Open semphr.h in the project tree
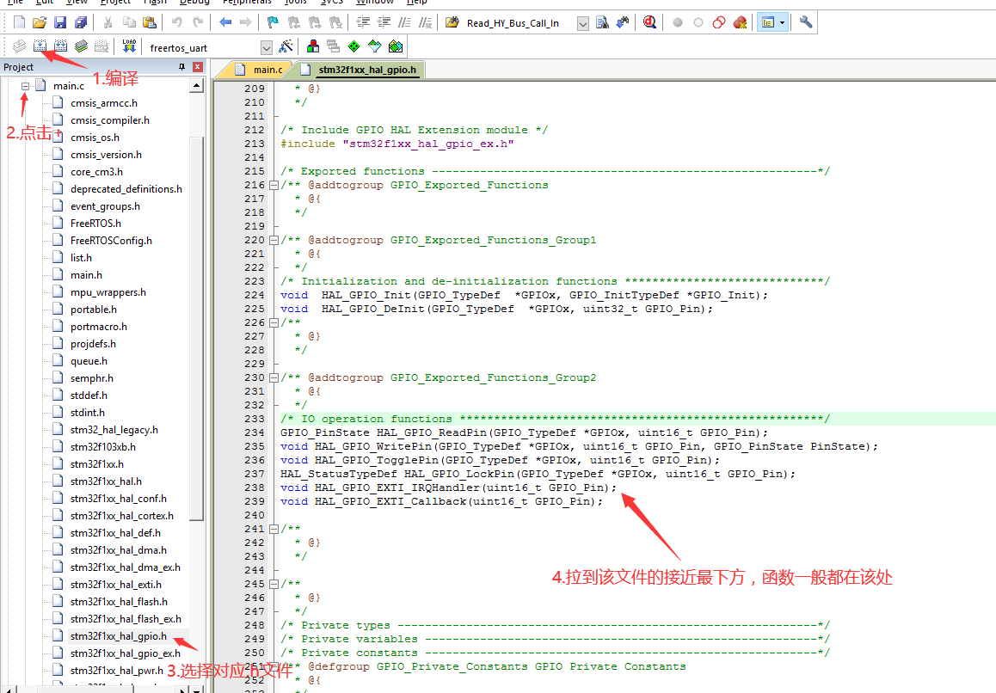The width and height of the screenshot is (996, 693). tap(91, 378)
